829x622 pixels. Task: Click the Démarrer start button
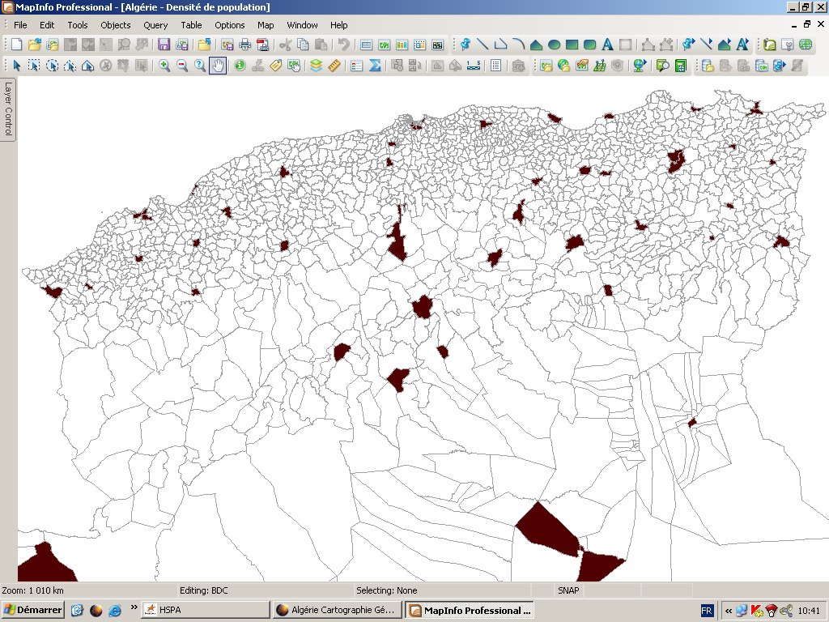(x=33, y=610)
